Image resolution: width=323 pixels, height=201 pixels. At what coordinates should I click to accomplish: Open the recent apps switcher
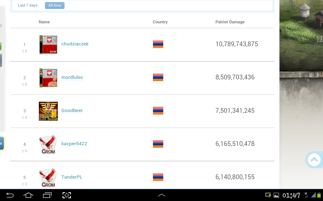(47, 195)
